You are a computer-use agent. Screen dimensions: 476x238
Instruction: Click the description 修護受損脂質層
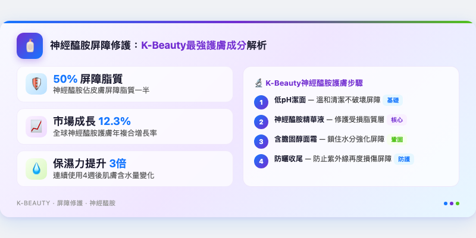point(359,120)
